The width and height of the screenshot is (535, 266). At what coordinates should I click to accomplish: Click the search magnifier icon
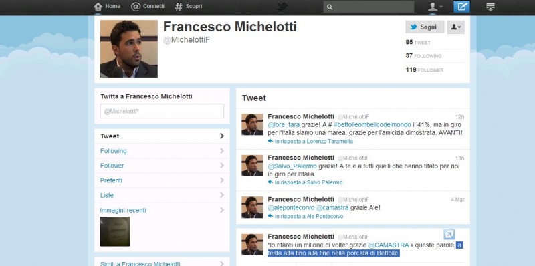pyautogui.click(x=329, y=7)
